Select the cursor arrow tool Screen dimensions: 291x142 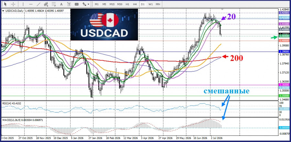tap(5, 4)
